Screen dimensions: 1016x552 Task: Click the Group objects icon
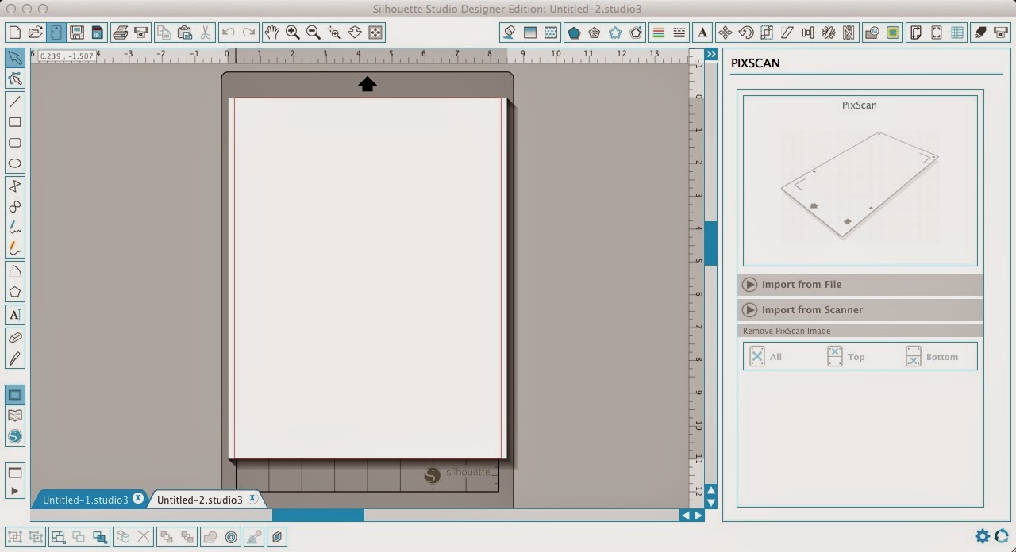click(14, 537)
